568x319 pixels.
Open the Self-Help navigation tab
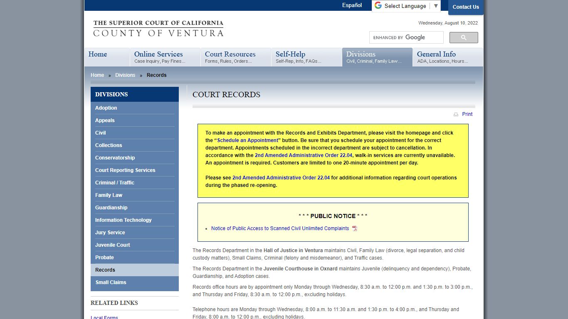pos(306,57)
